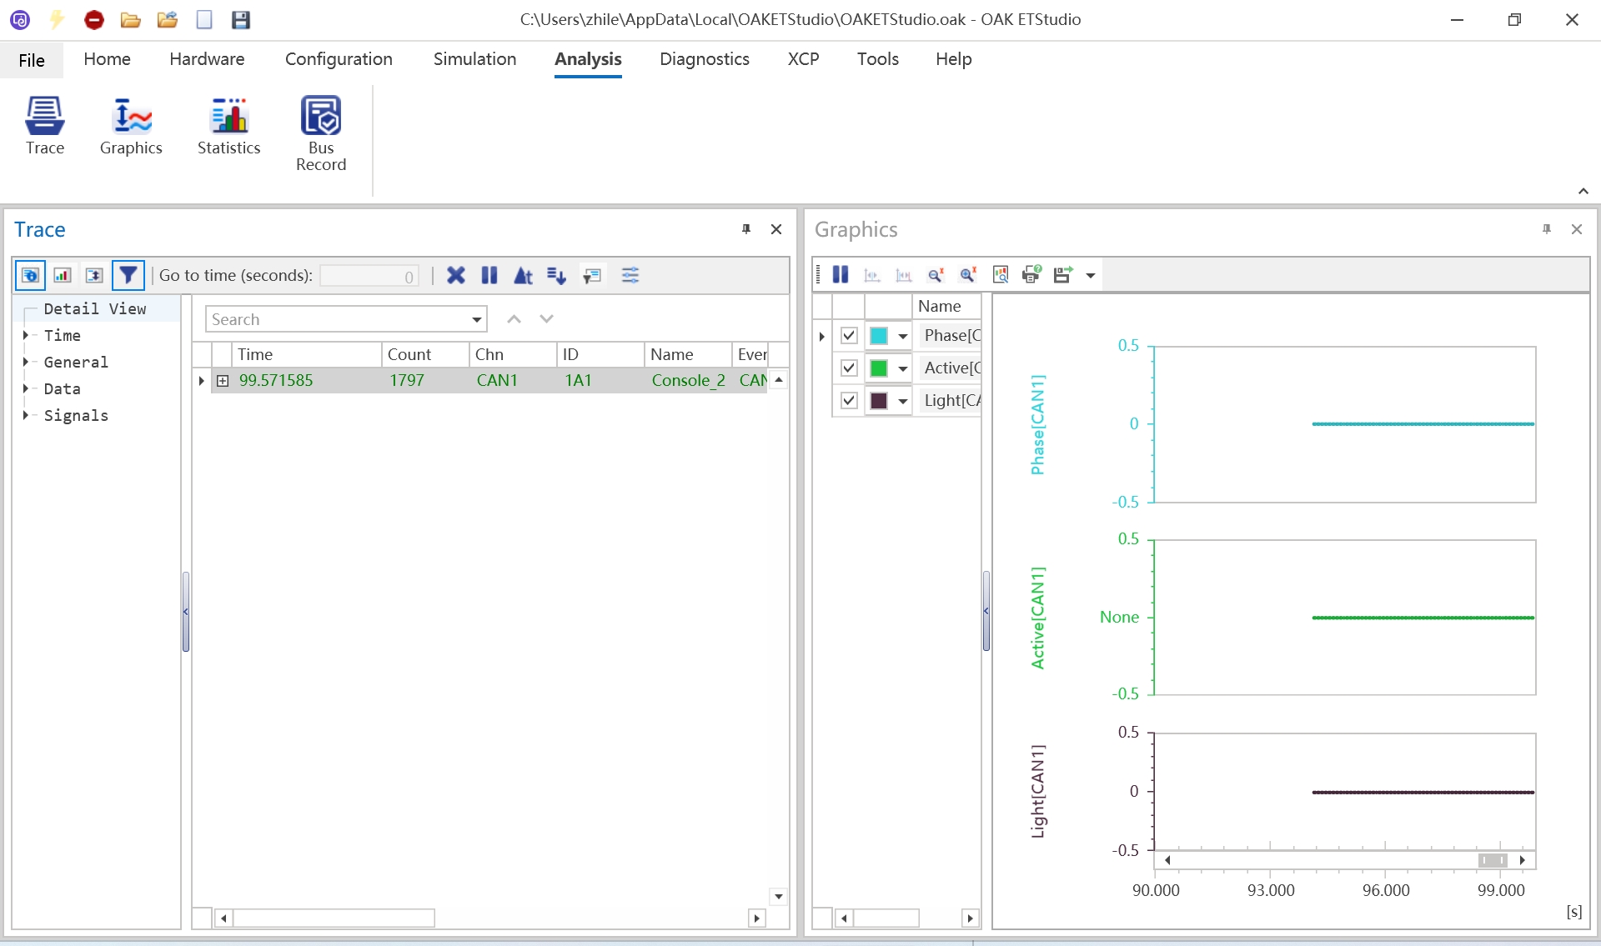Image resolution: width=1601 pixels, height=946 pixels.
Task: Uncheck the Light signal checkbox
Action: tap(849, 400)
